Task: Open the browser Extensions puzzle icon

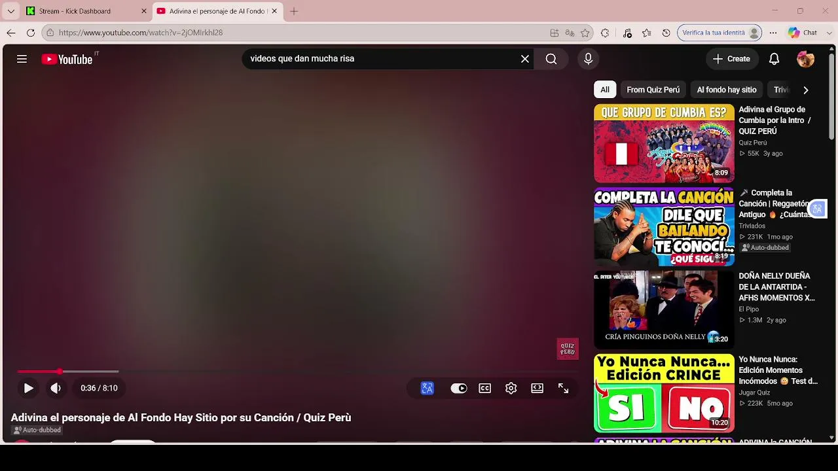Action: tap(605, 33)
